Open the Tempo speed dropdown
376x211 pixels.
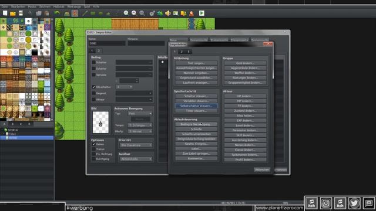[140, 125]
